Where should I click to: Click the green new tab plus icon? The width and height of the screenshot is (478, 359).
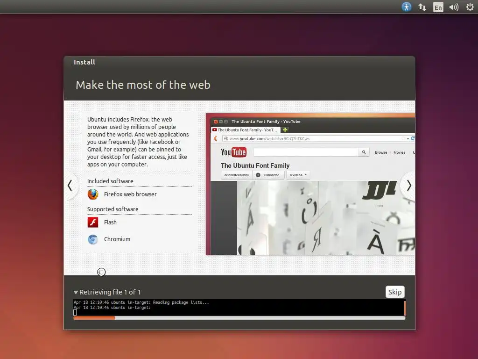(x=285, y=130)
